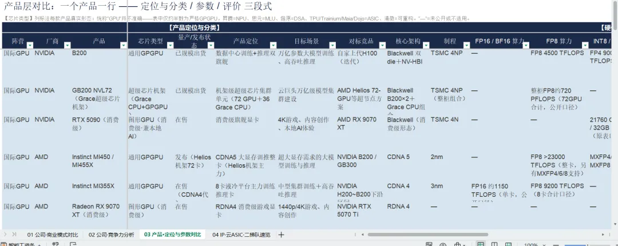Select the cell 3nm
Image resolution: width=618 pixels, height=246 pixels.
point(437,186)
